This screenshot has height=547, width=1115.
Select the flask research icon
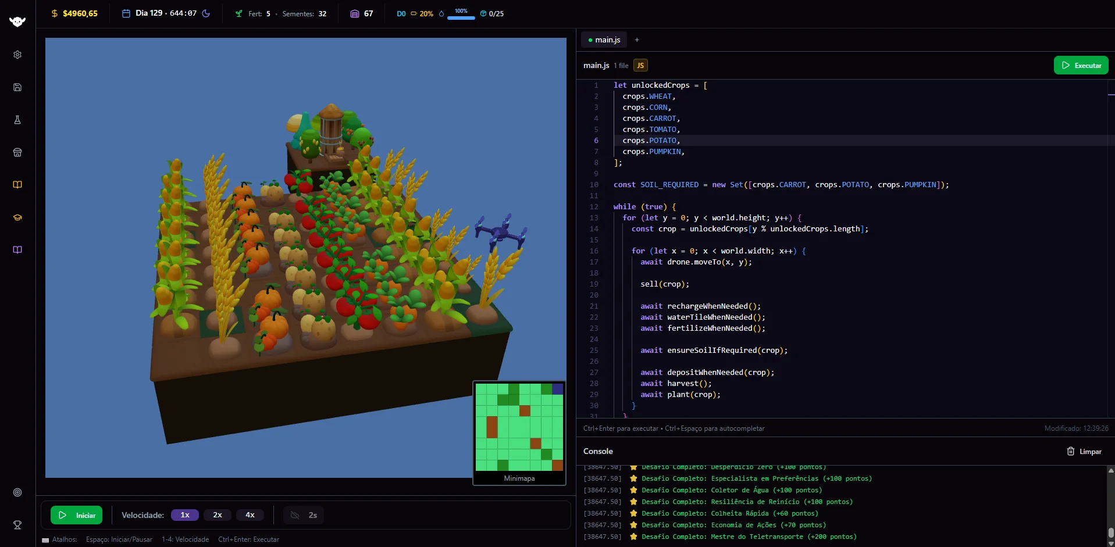click(17, 120)
